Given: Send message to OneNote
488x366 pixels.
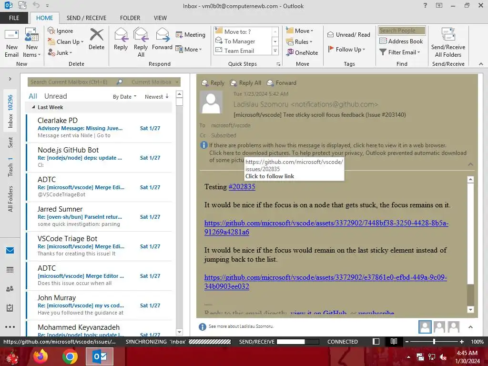Looking at the screenshot, I should click(x=302, y=52).
